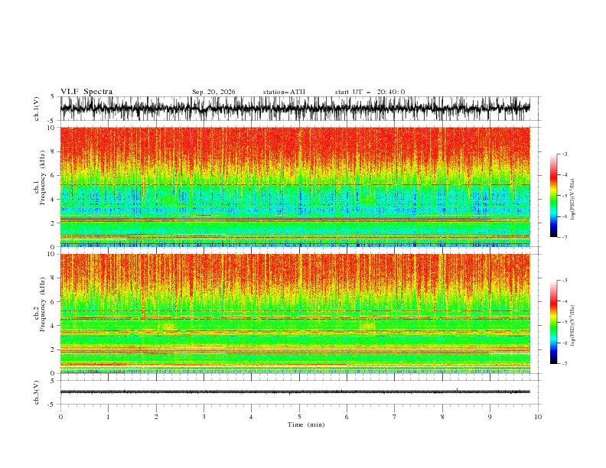Click the ch.1 voltage waveform trace
This screenshot has width=606, height=468.
click(295, 108)
